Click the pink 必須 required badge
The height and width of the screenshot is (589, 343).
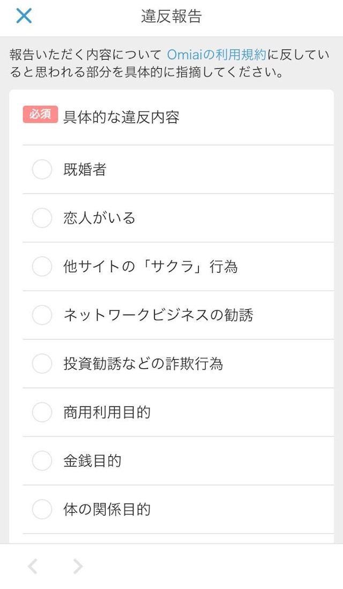tap(38, 114)
